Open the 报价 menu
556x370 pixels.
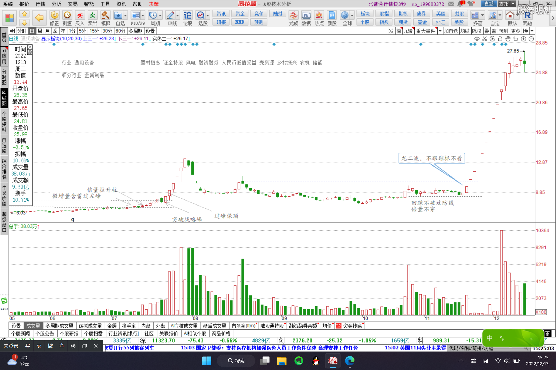point(24,4)
